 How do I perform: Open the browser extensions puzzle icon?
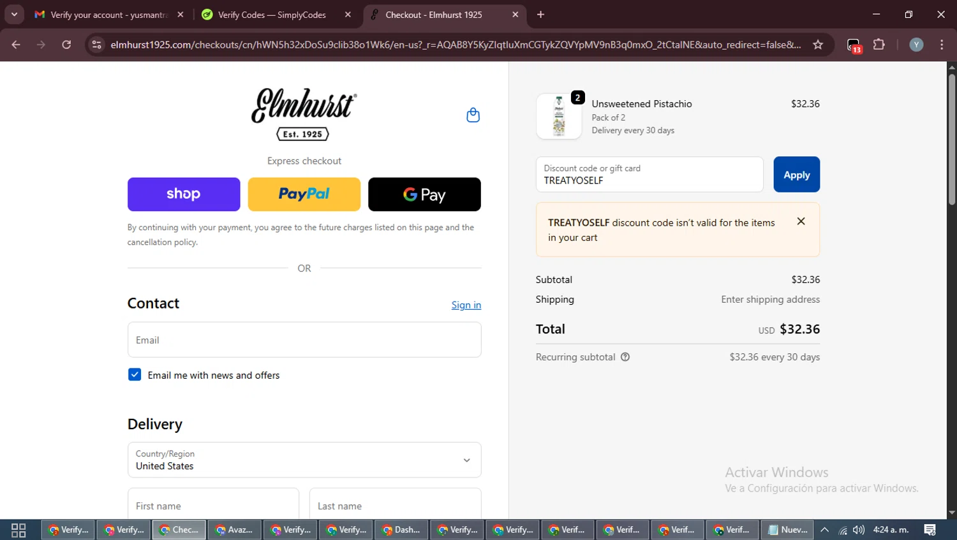[879, 45]
